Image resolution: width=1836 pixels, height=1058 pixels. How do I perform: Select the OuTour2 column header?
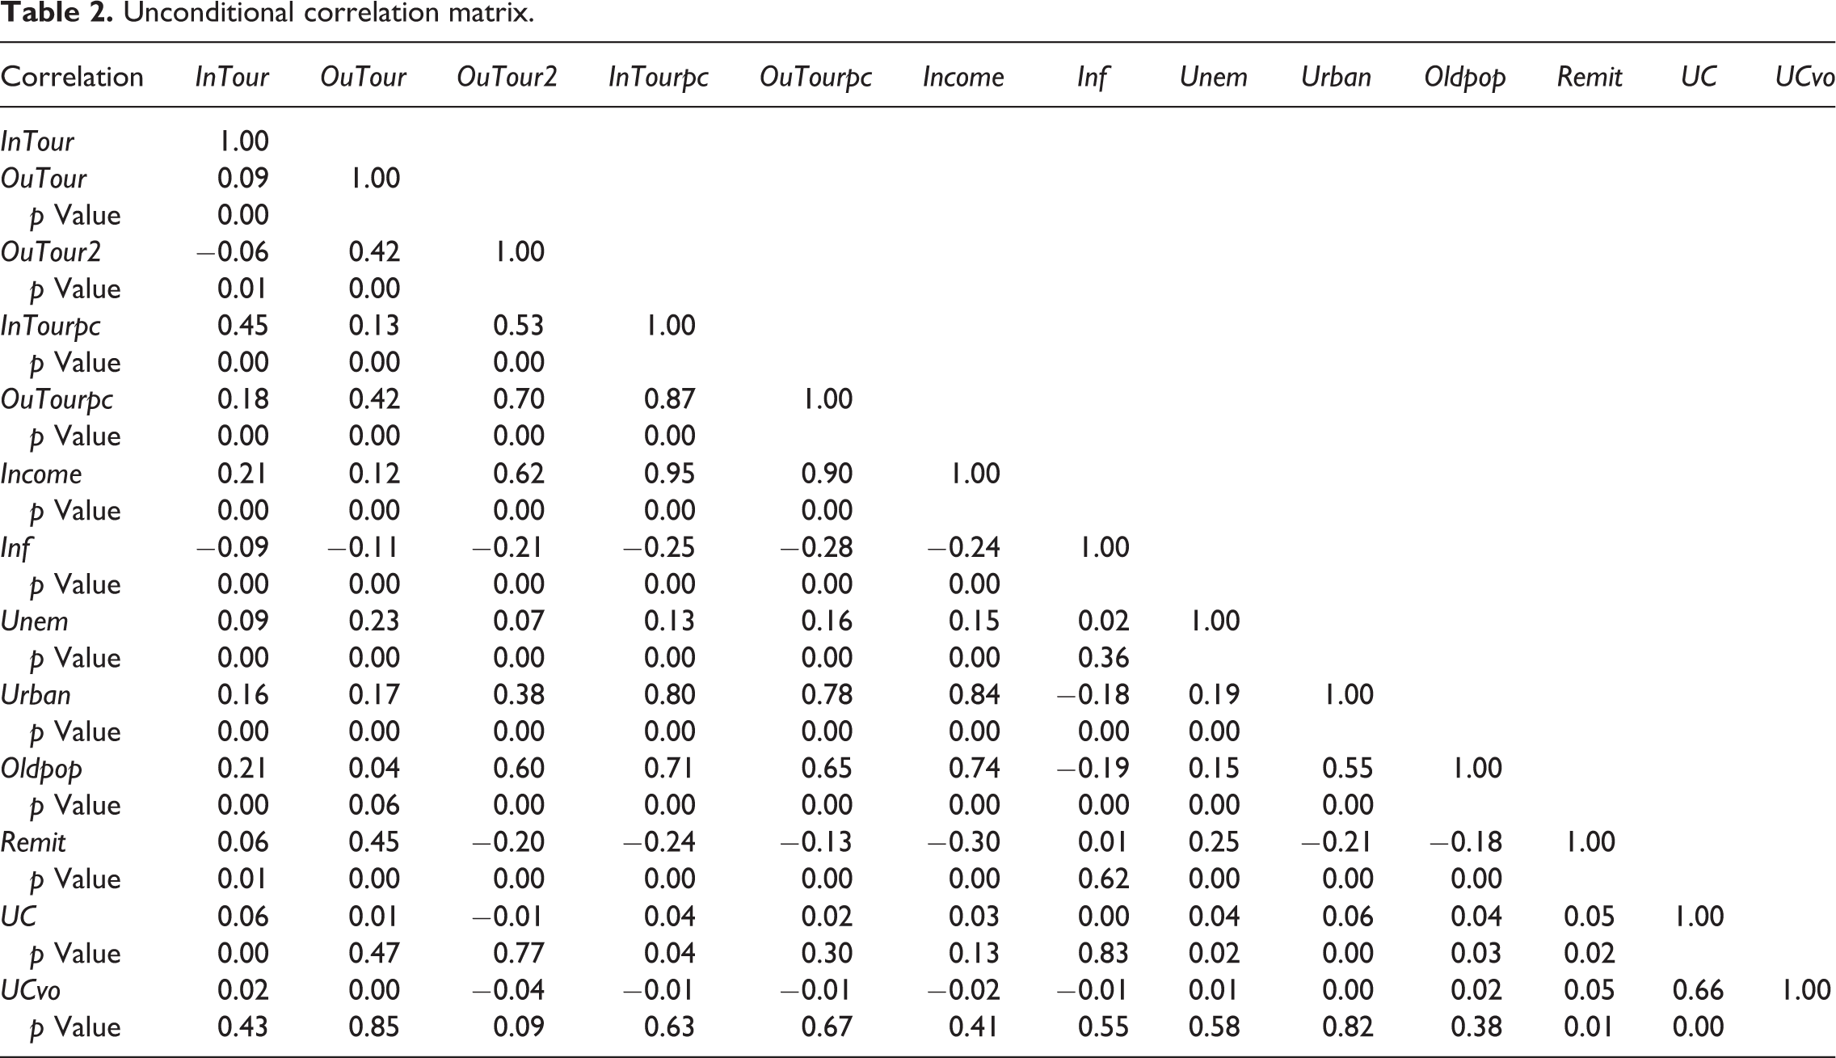[x=507, y=77]
